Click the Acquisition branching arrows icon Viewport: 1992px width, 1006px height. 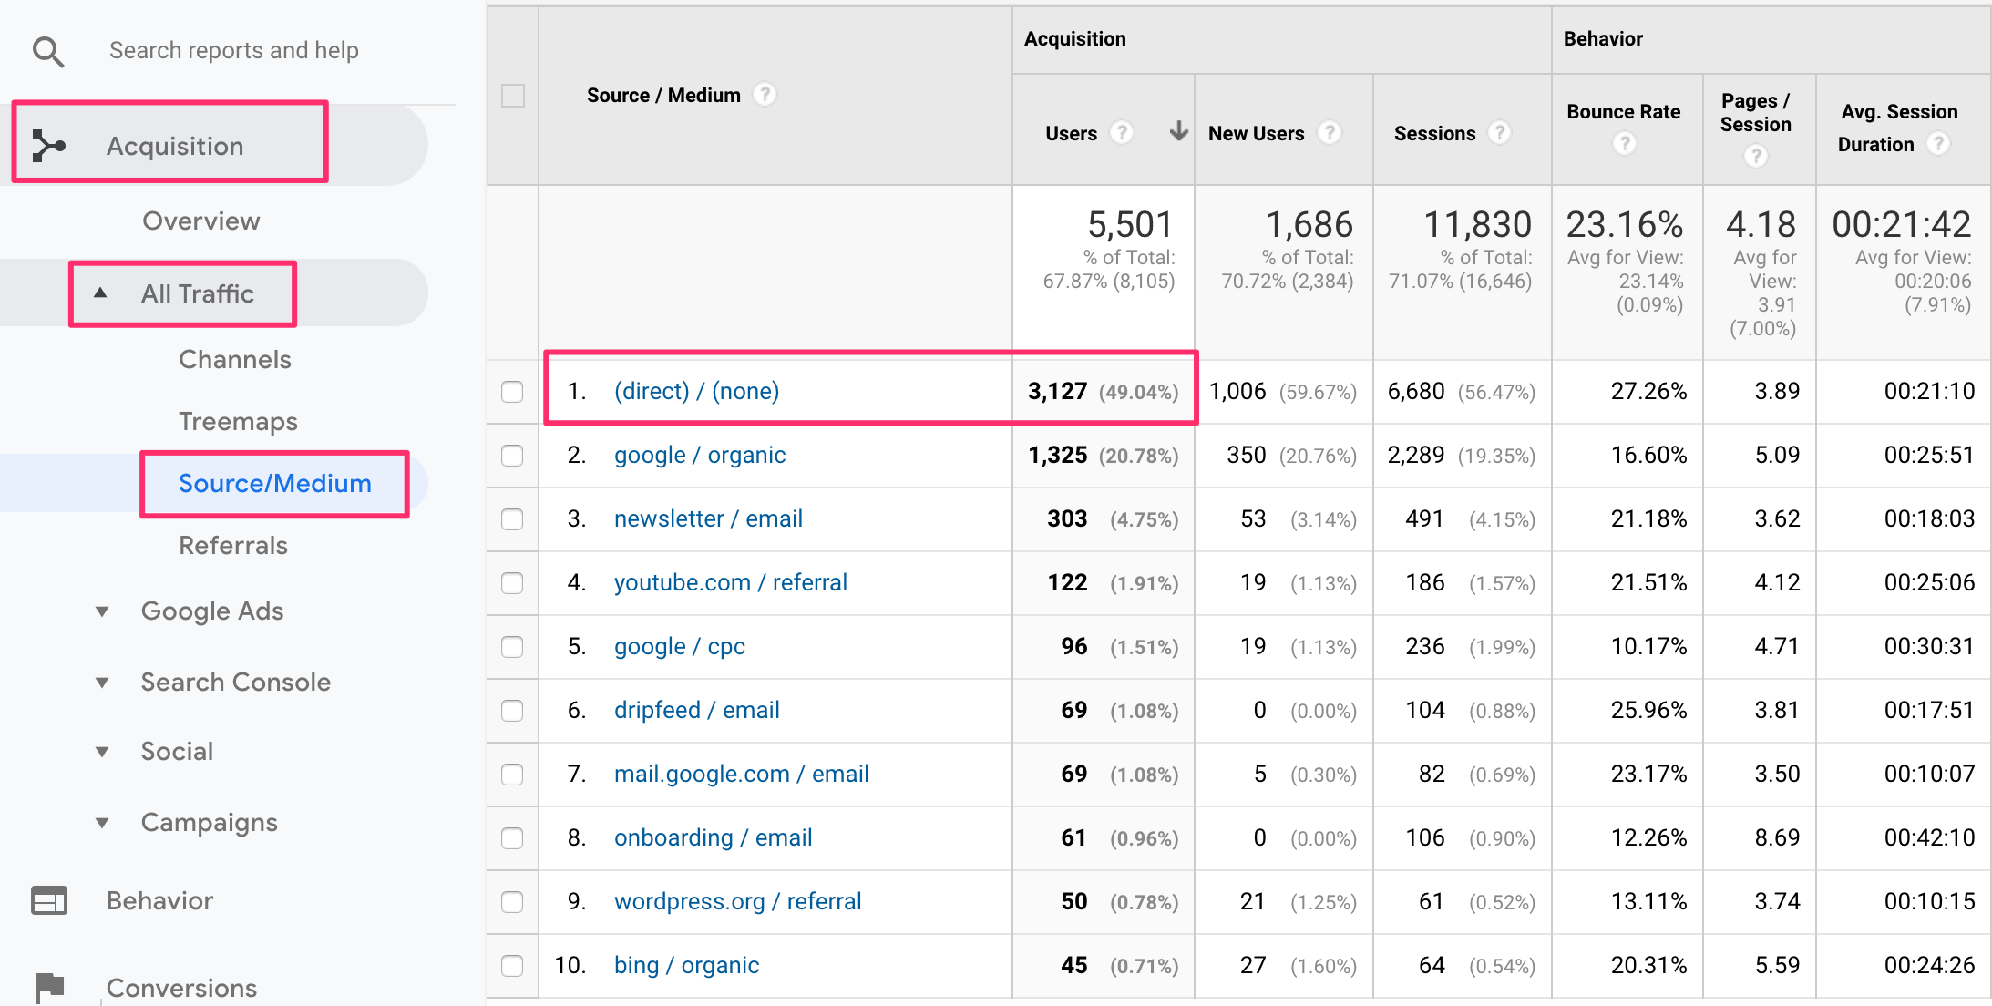(48, 146)
